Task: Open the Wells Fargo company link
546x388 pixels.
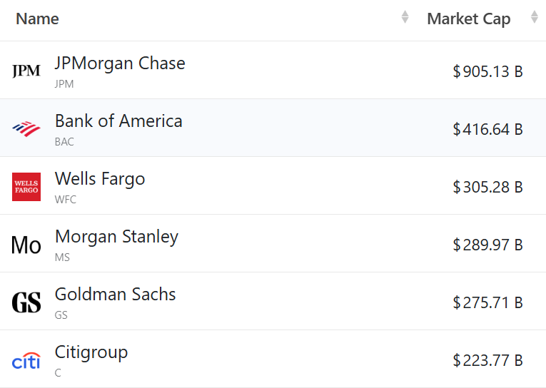Action: click(x=100, y=178)
